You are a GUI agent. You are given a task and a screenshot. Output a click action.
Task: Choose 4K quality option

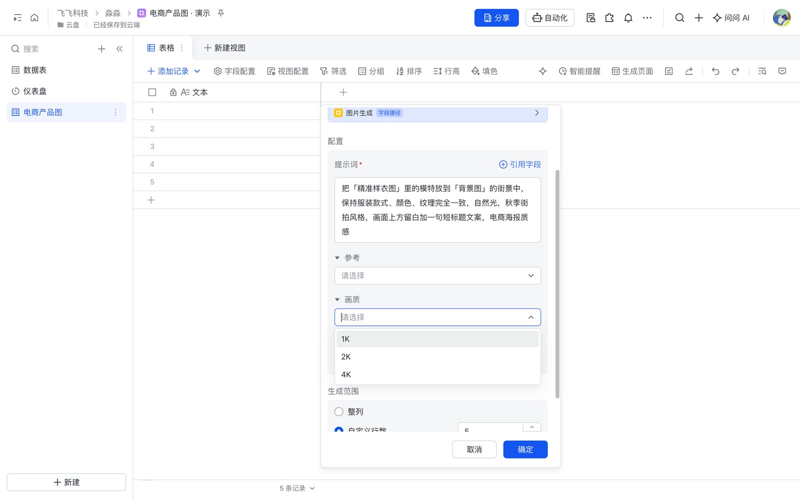point(437,374)
